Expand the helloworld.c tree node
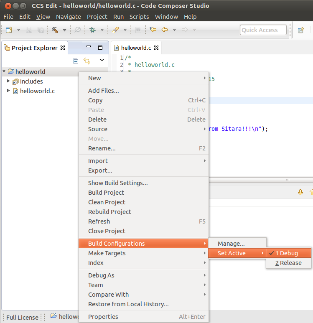The image size is (313, 323). pyautogui.click(x=8, y=90)
